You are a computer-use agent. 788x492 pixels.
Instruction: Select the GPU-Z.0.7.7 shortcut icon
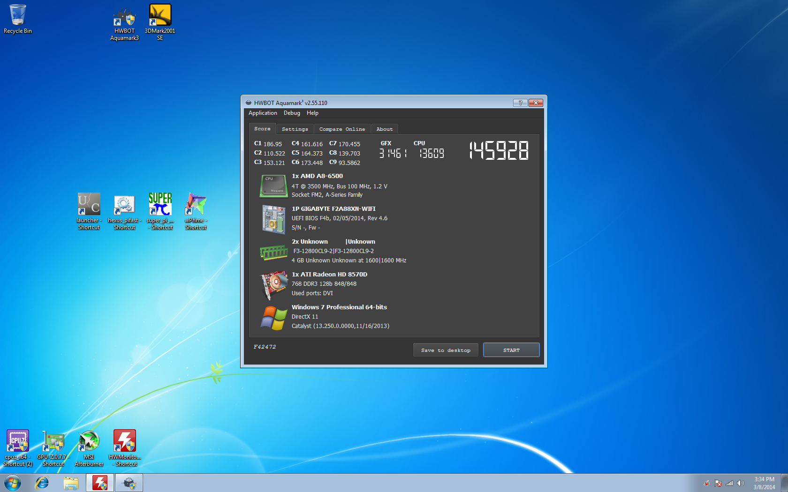tap(53, 448)
